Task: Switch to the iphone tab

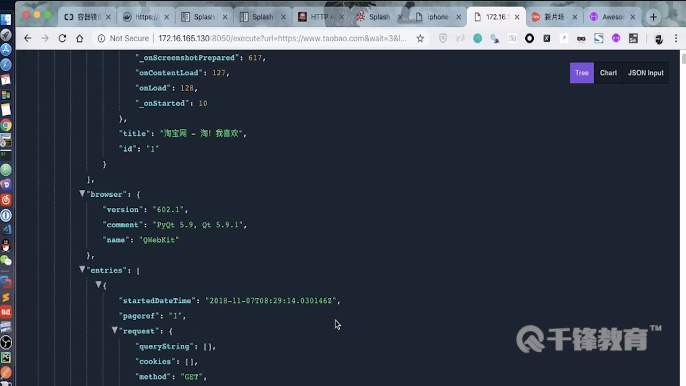Action: (437, 17)
